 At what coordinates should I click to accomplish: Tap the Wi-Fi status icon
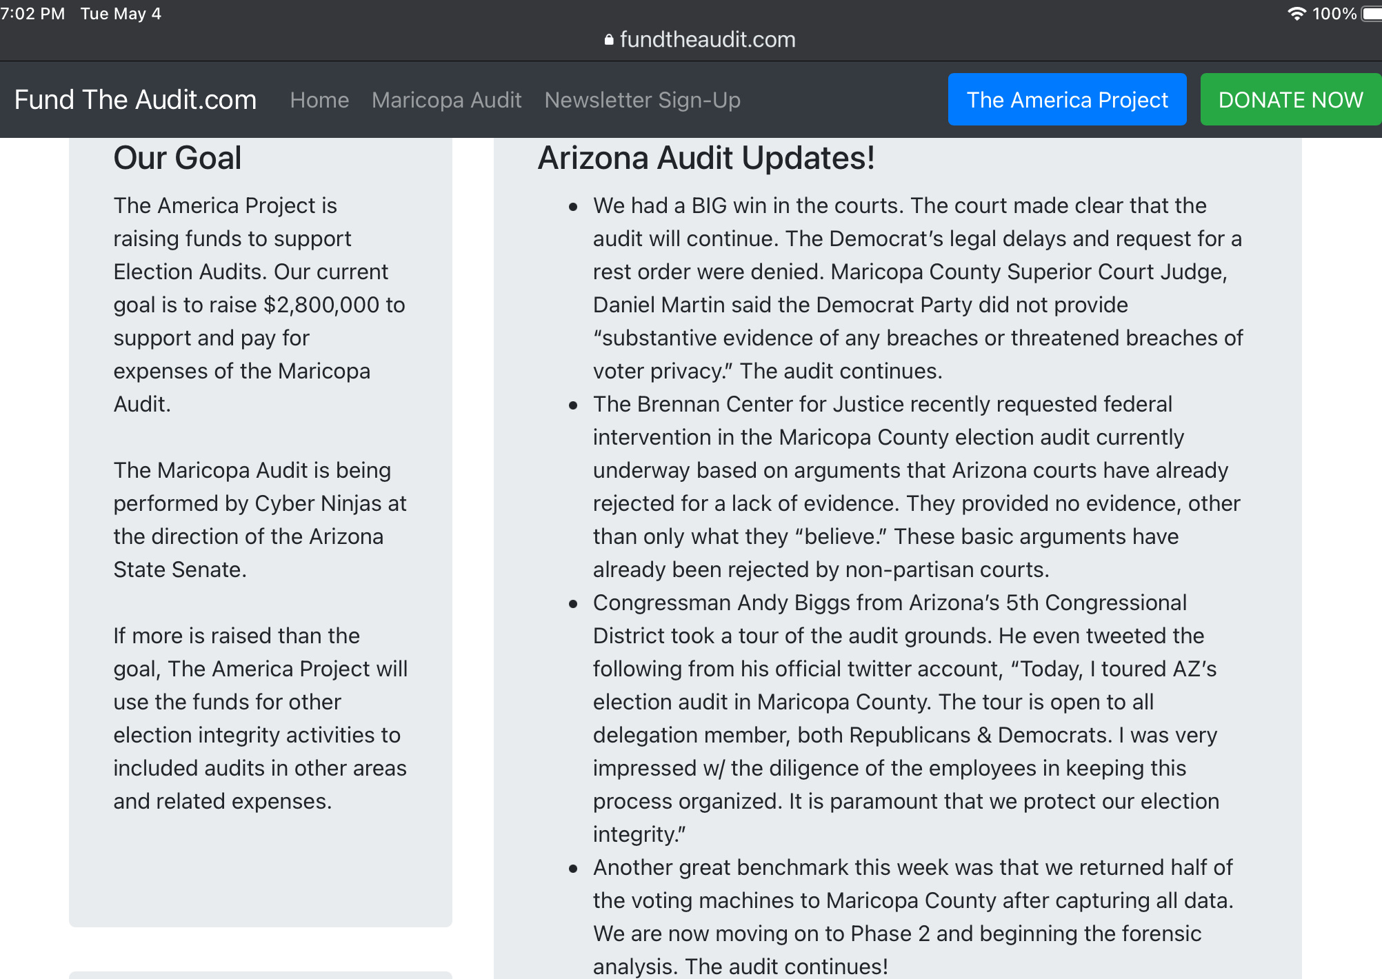tap(1296, 14)
